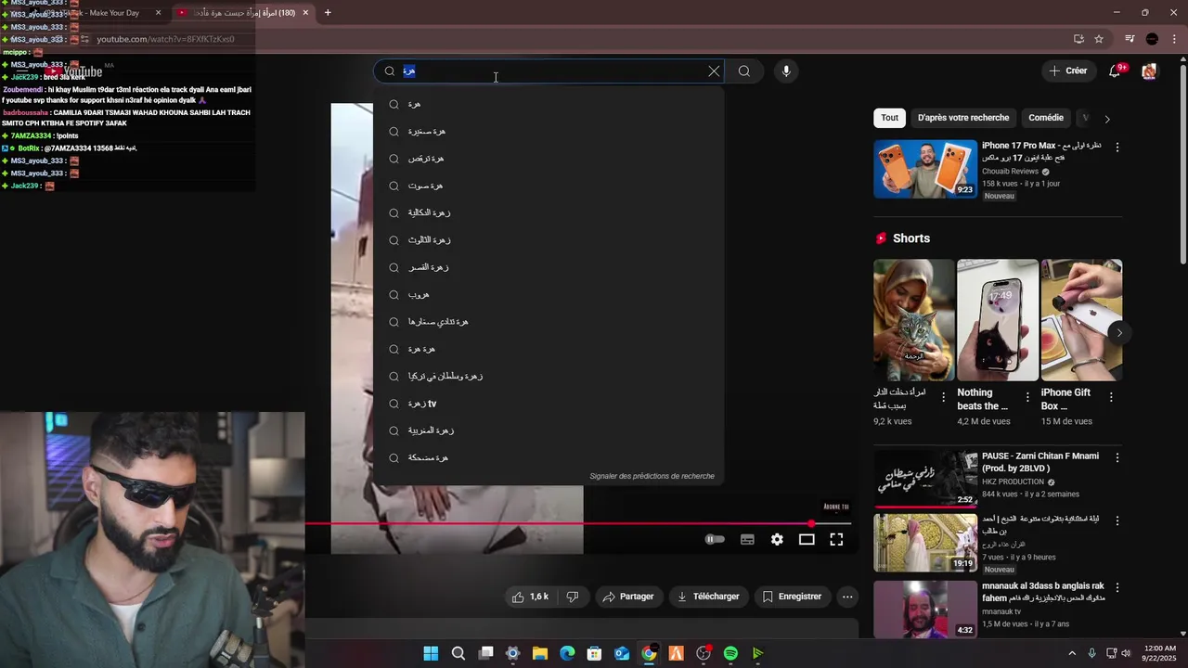Choose suggestion هرة تنادي صغارها

(x=549, y=322)
